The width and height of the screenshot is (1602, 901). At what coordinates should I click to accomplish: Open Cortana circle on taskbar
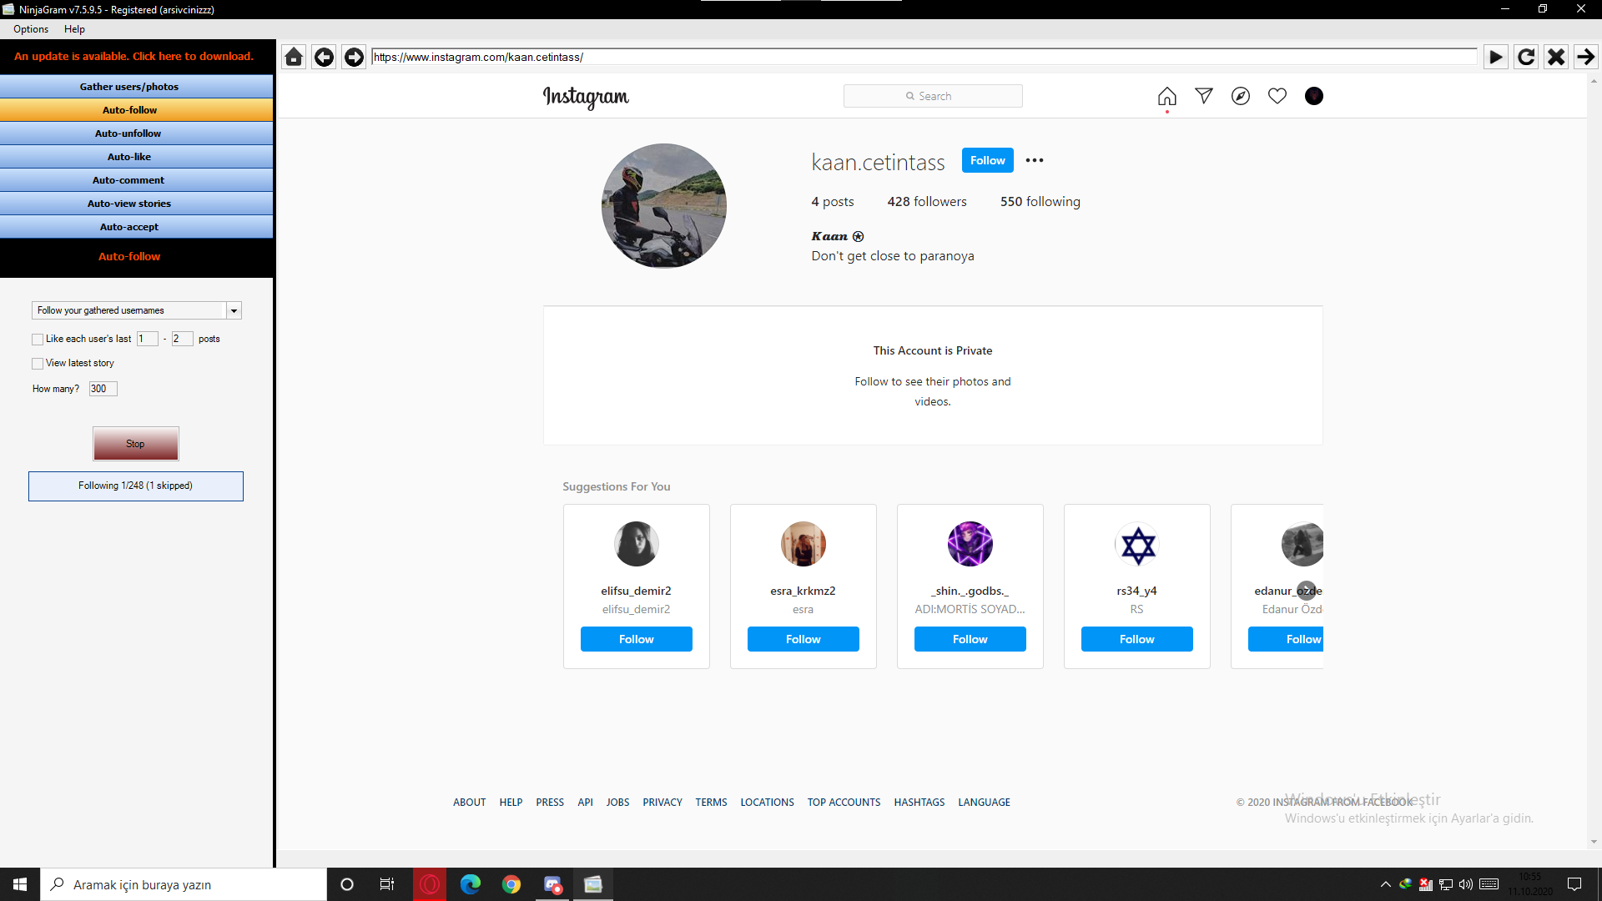(x=347, y=884)
